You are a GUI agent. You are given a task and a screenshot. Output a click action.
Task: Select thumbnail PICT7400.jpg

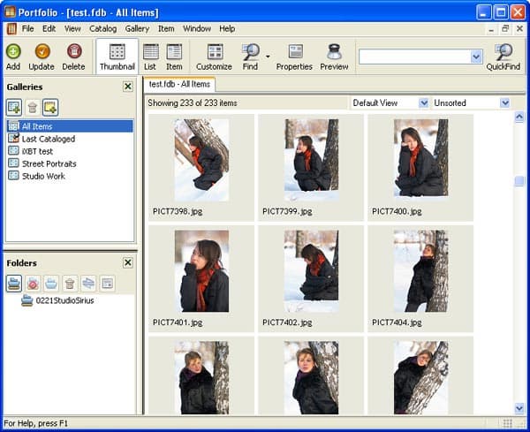tap(420, 168)
